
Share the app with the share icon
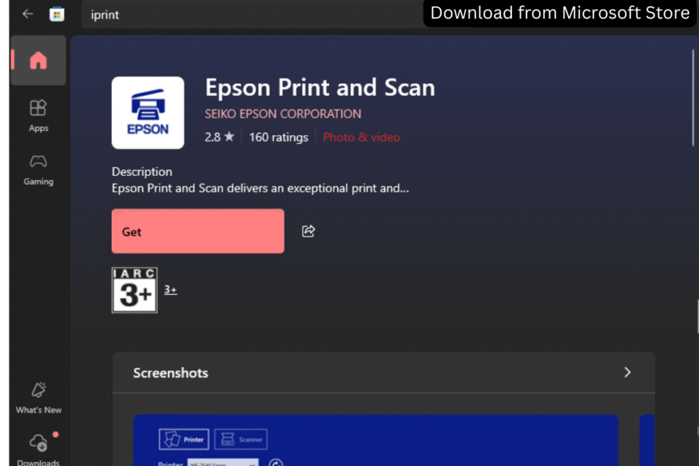pyautogui.click(x=309, y=231)
